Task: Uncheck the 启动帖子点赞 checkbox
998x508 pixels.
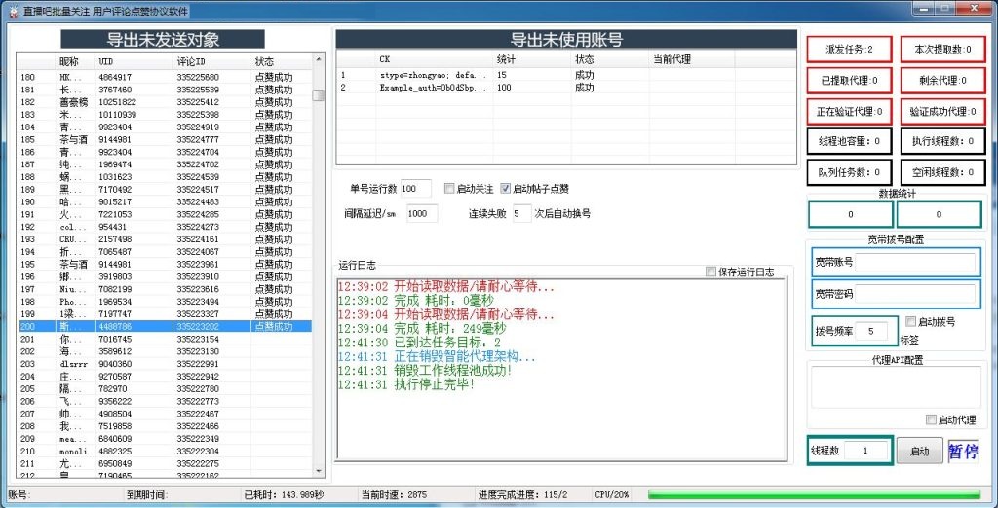Action: click(x=506, y=189)
